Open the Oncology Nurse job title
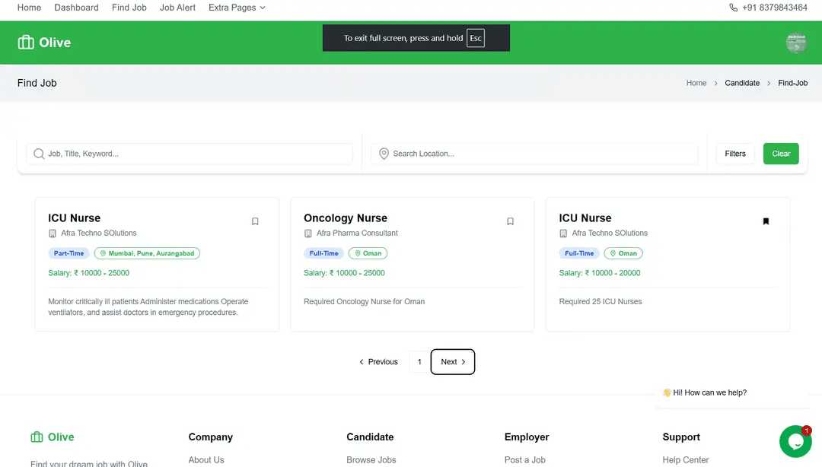Image resolution: width=822 pixels, height=467 pixels. pos(345,218)
